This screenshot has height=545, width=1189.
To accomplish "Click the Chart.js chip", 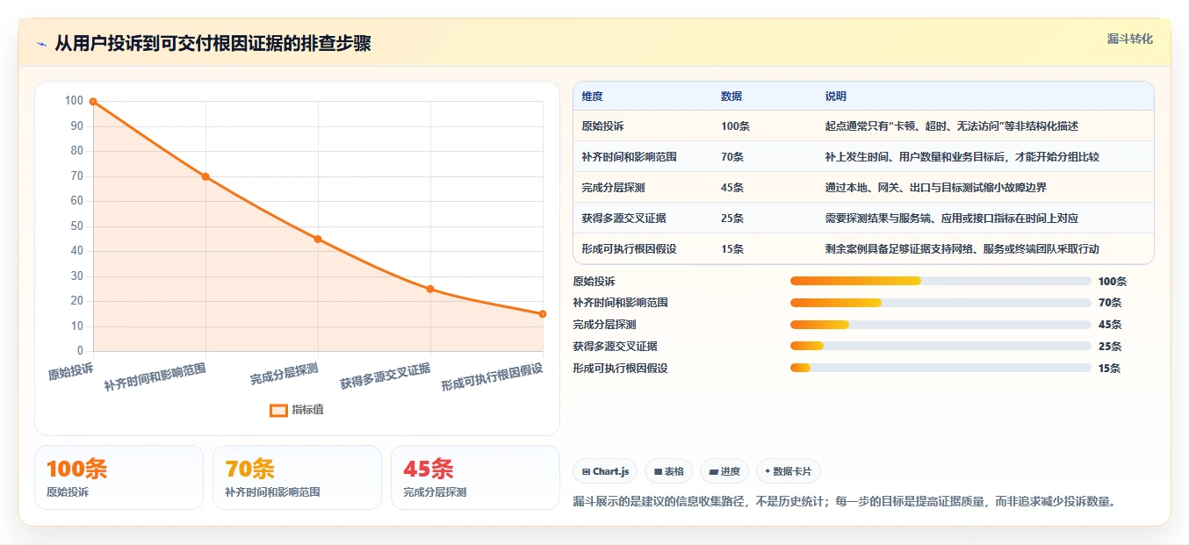I will (605, 471).
